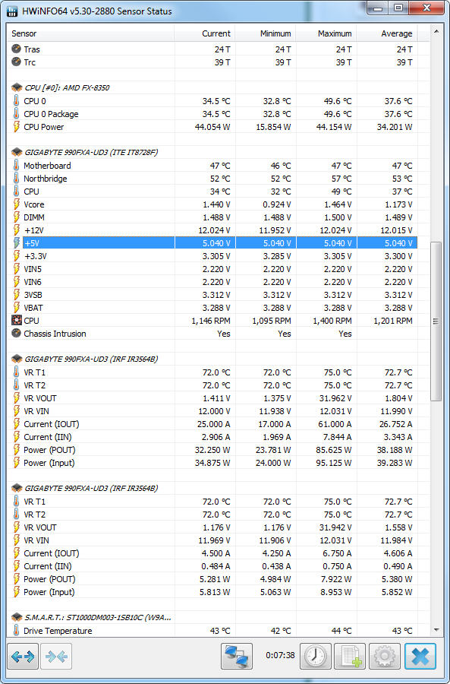This screenshot has width=450, height=684.
Task: Click the scrollbar up arrow
Action: pyautogui.click(x=436, y=31)
